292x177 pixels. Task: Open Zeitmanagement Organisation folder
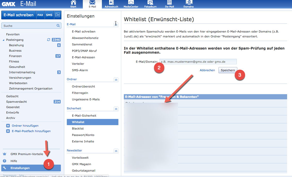(30, 88)
